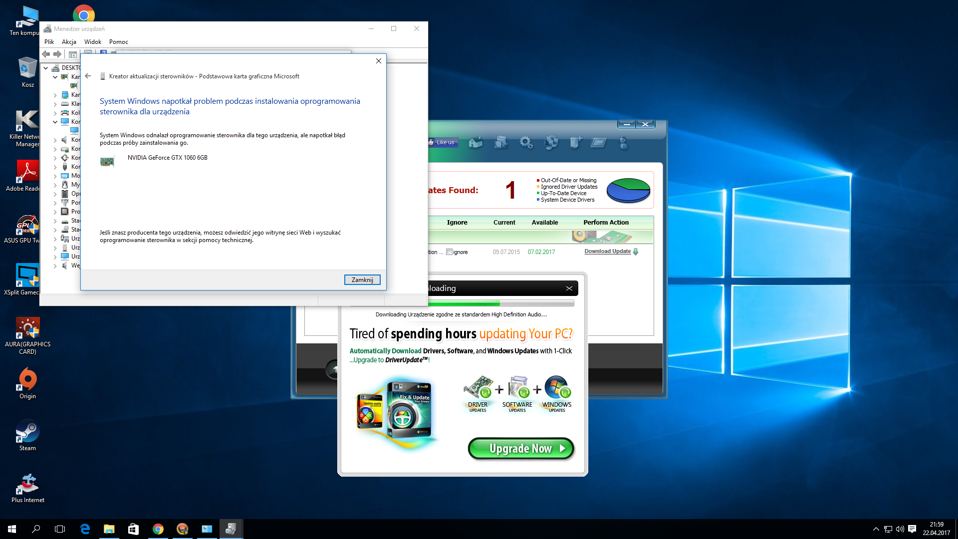This screenshot has height=539, width=958.
Task: Expand the 'Kol' printer queue node
Action: click(55, 113)
